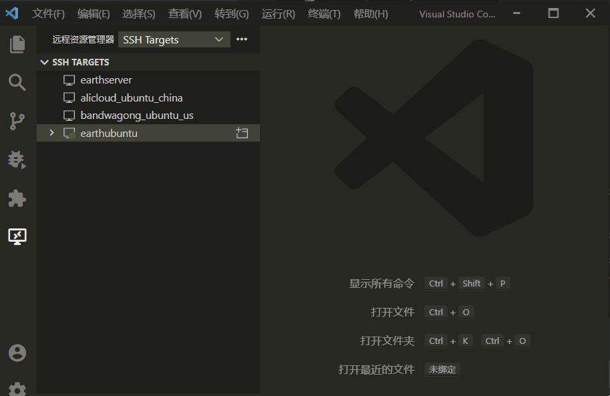Connect earthubuntu host in new window icon
The width and height of the screenshot is (610, 396).
[x=242, y=133]
